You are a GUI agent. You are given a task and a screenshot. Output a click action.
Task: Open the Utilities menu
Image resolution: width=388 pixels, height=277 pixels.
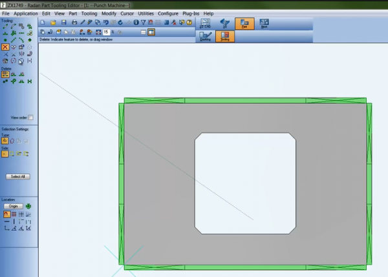click(146, 13)
